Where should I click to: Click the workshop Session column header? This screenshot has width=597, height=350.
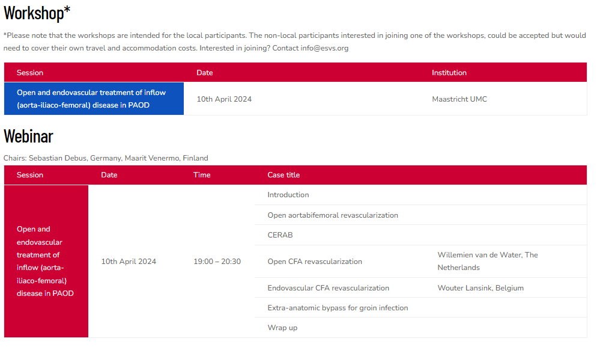tap(30, 73)
